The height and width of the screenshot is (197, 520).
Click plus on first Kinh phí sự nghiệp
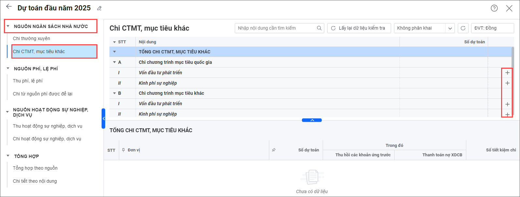point(507,83)
